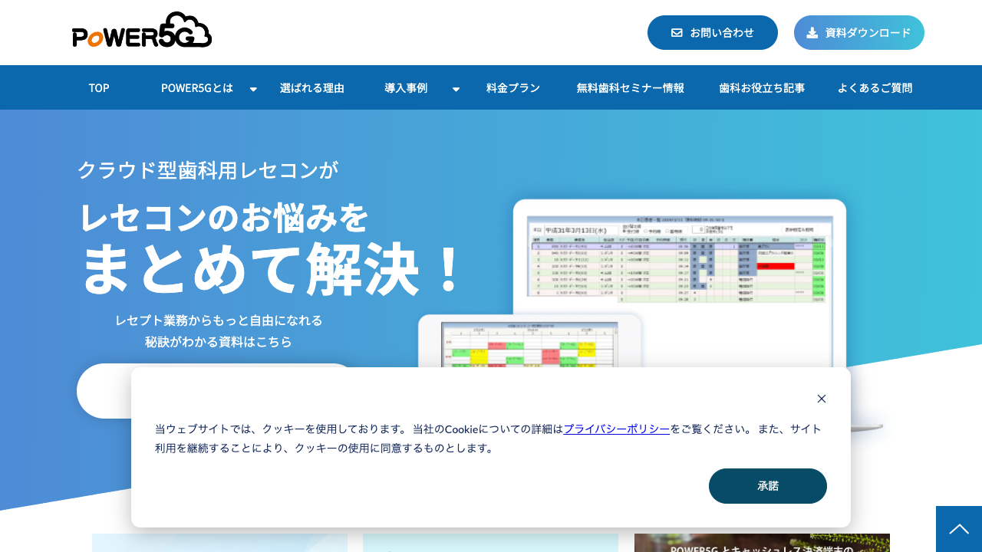Accept cookies via the 承諾 button
The image size is (982, 552).
768,486
